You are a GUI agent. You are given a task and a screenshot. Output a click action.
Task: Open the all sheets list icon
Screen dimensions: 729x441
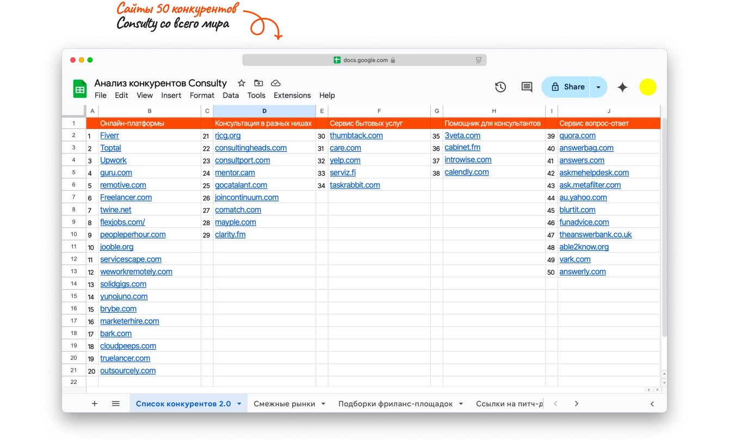[x=115, y=403]
